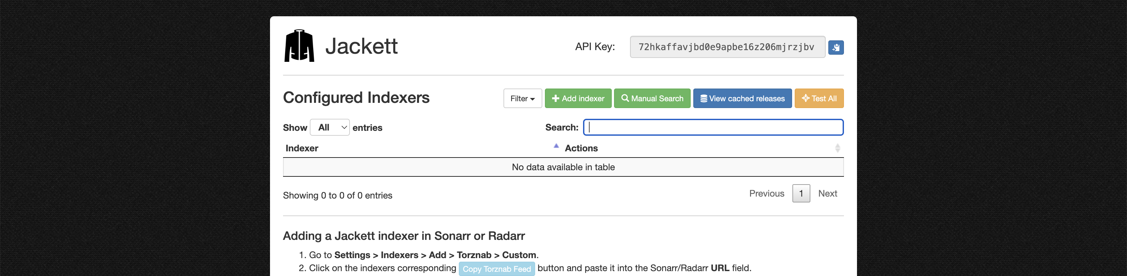1127x276 pixels.
Task: Open Manual Search
Action: pos(652,99)
